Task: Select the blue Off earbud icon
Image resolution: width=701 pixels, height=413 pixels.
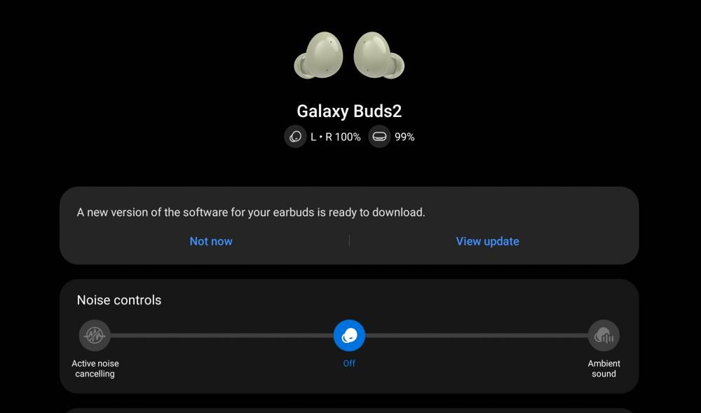Action: (349, 335)
